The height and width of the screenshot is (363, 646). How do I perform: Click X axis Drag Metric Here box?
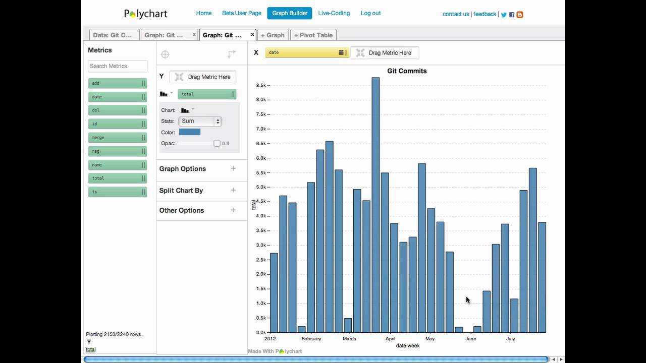pyautogui.click(x=385, y=52)
